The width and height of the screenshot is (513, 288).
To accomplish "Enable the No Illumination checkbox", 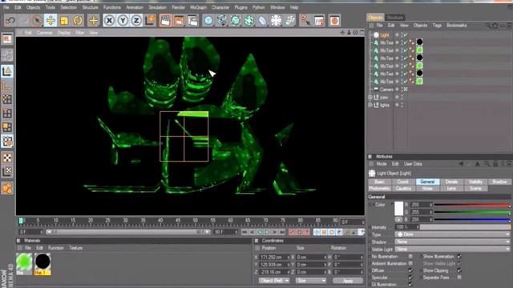I will click(410, 256).
